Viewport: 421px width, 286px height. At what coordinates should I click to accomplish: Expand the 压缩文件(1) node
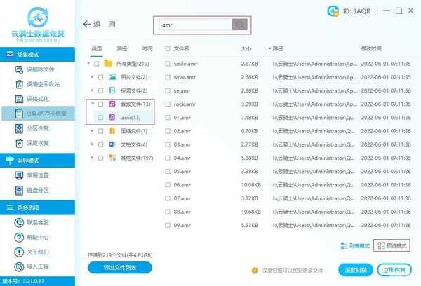coord(92,131)
